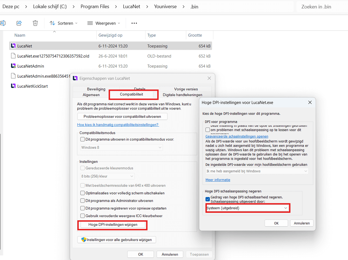Click the rename icon in Explorer toolbar
The image size is (348, 260).
tap(2, 23)
